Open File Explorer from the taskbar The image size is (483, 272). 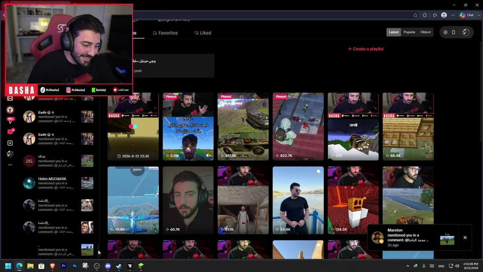coord(30,266)
